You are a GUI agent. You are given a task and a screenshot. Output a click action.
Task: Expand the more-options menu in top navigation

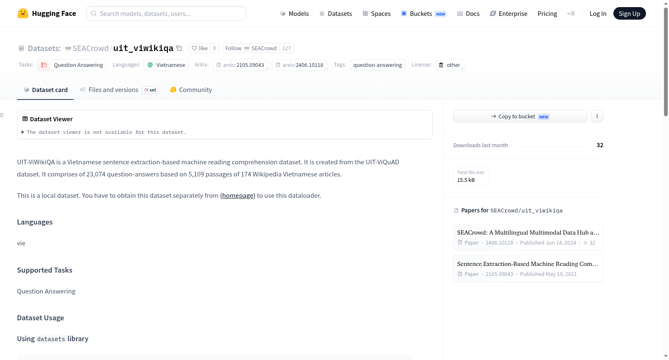(571, 13)
